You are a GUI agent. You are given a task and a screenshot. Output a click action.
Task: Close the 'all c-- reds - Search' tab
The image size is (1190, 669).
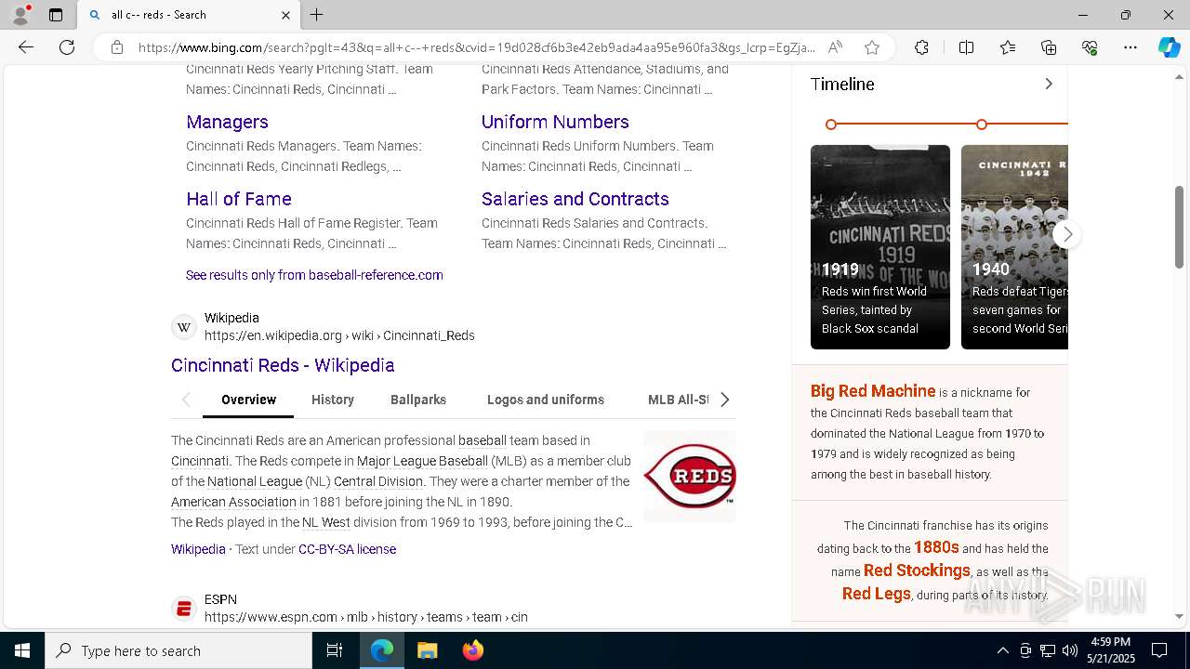[285, 15]
